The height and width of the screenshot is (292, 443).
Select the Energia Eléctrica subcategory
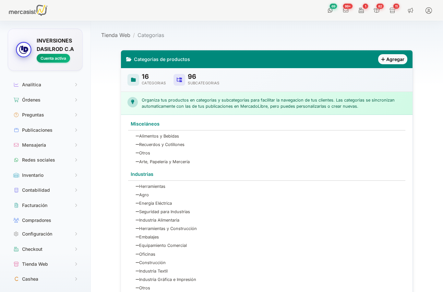(155, 203)
